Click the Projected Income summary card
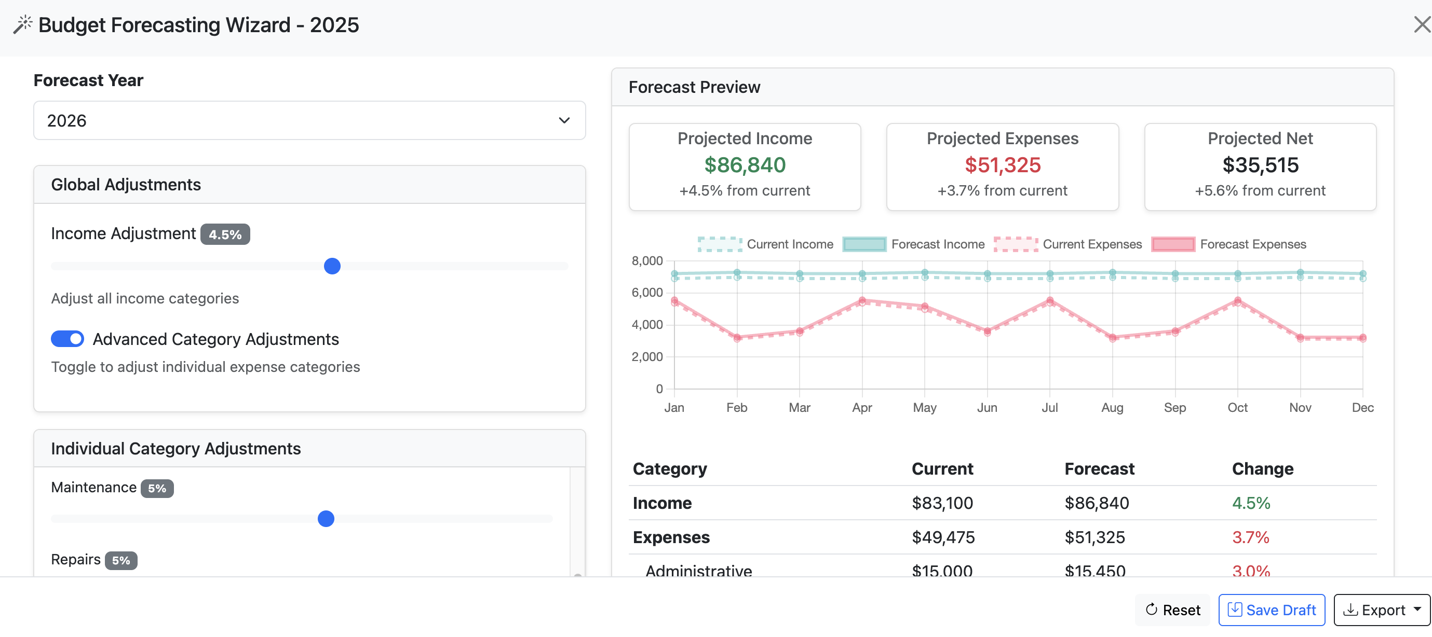The width and height of the screenshot is (1432, 637). pyautogui.click(x=745, y=167)
